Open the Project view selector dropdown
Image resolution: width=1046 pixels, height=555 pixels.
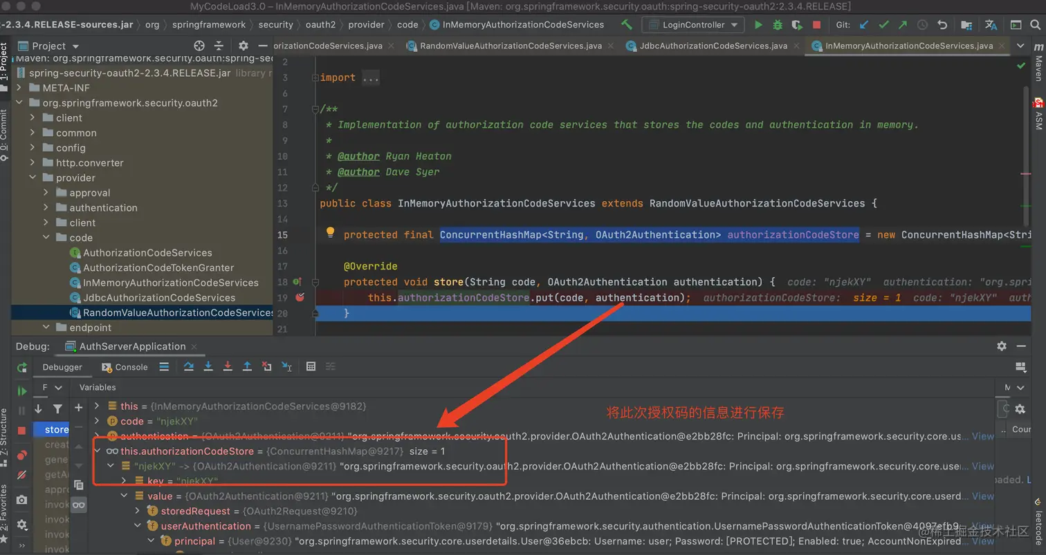pyautogui.click(x=50, y=46)
